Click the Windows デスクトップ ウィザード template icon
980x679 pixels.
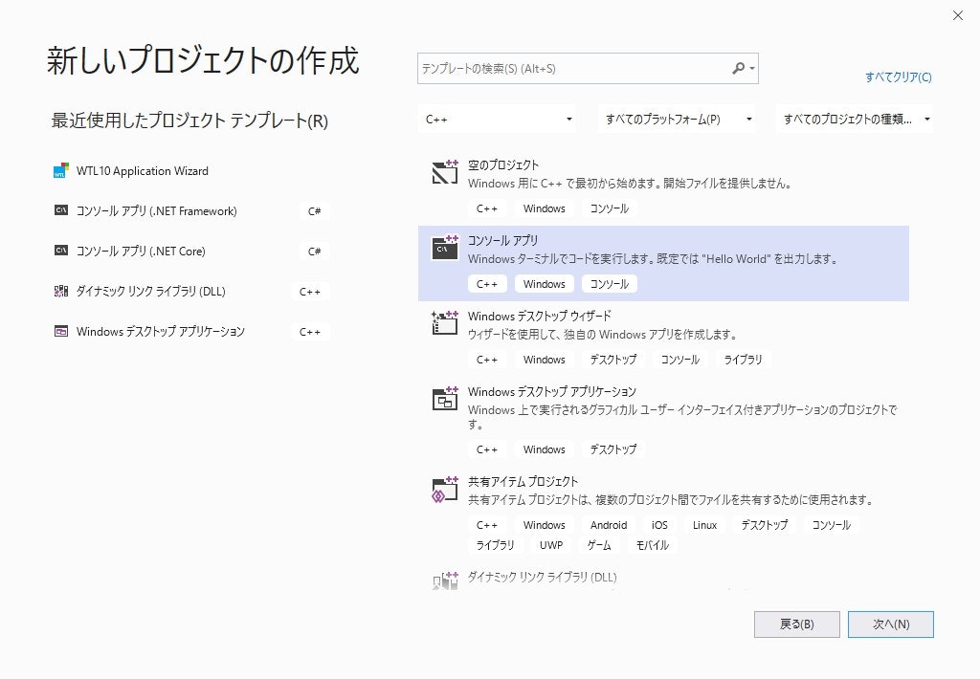click(x=445, y=322)
